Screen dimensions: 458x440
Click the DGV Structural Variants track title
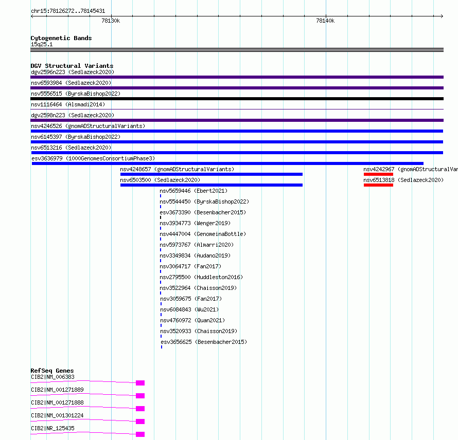[x=72, y=66]
